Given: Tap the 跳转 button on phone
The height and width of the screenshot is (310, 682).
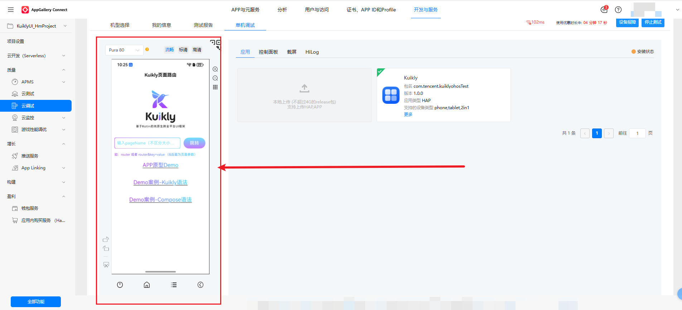Looking at the screenshot, I should coord(194,143).
